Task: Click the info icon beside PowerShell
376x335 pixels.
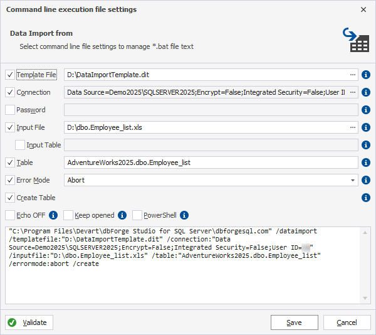Action: [x=184, y=215]
